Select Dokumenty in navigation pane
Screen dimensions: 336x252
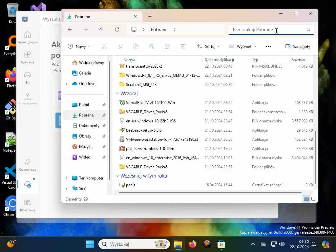point(87,126)
